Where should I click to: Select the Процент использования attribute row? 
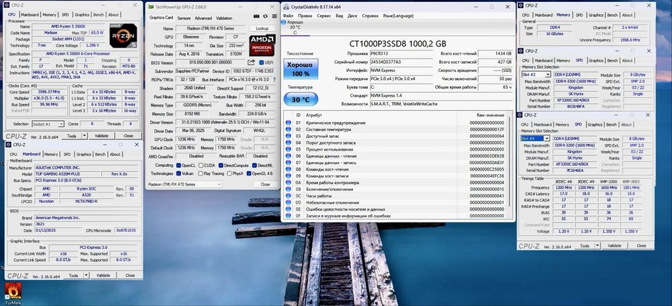click(x=396, y=149)
